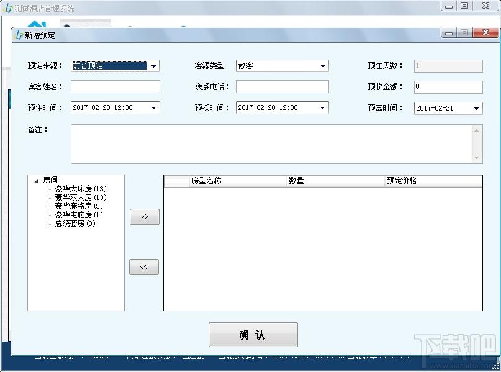Open the 预离时间 date picker arrow
Image resolution: width=501 pixels, height=372 pixels.
[x=476, y=109]
